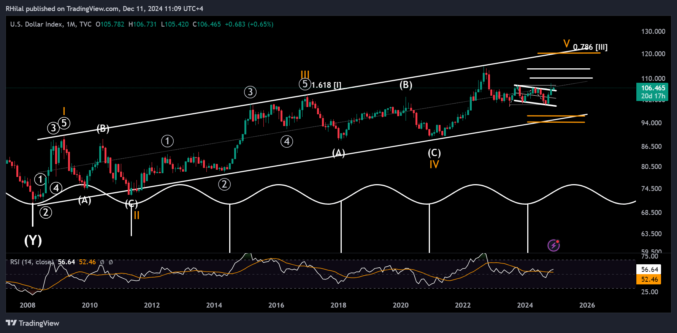Click the circled 3 label near 2015
The height and width of the screenshot is (333, 677).
(250, 92)
